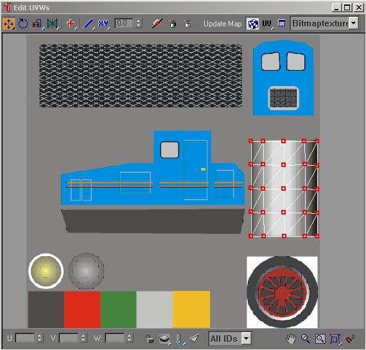This screenshot has width=366, height=350.
Task: Click the red Expand Selection plus icon
Action: pyautogui.click(x=71, y=24)
